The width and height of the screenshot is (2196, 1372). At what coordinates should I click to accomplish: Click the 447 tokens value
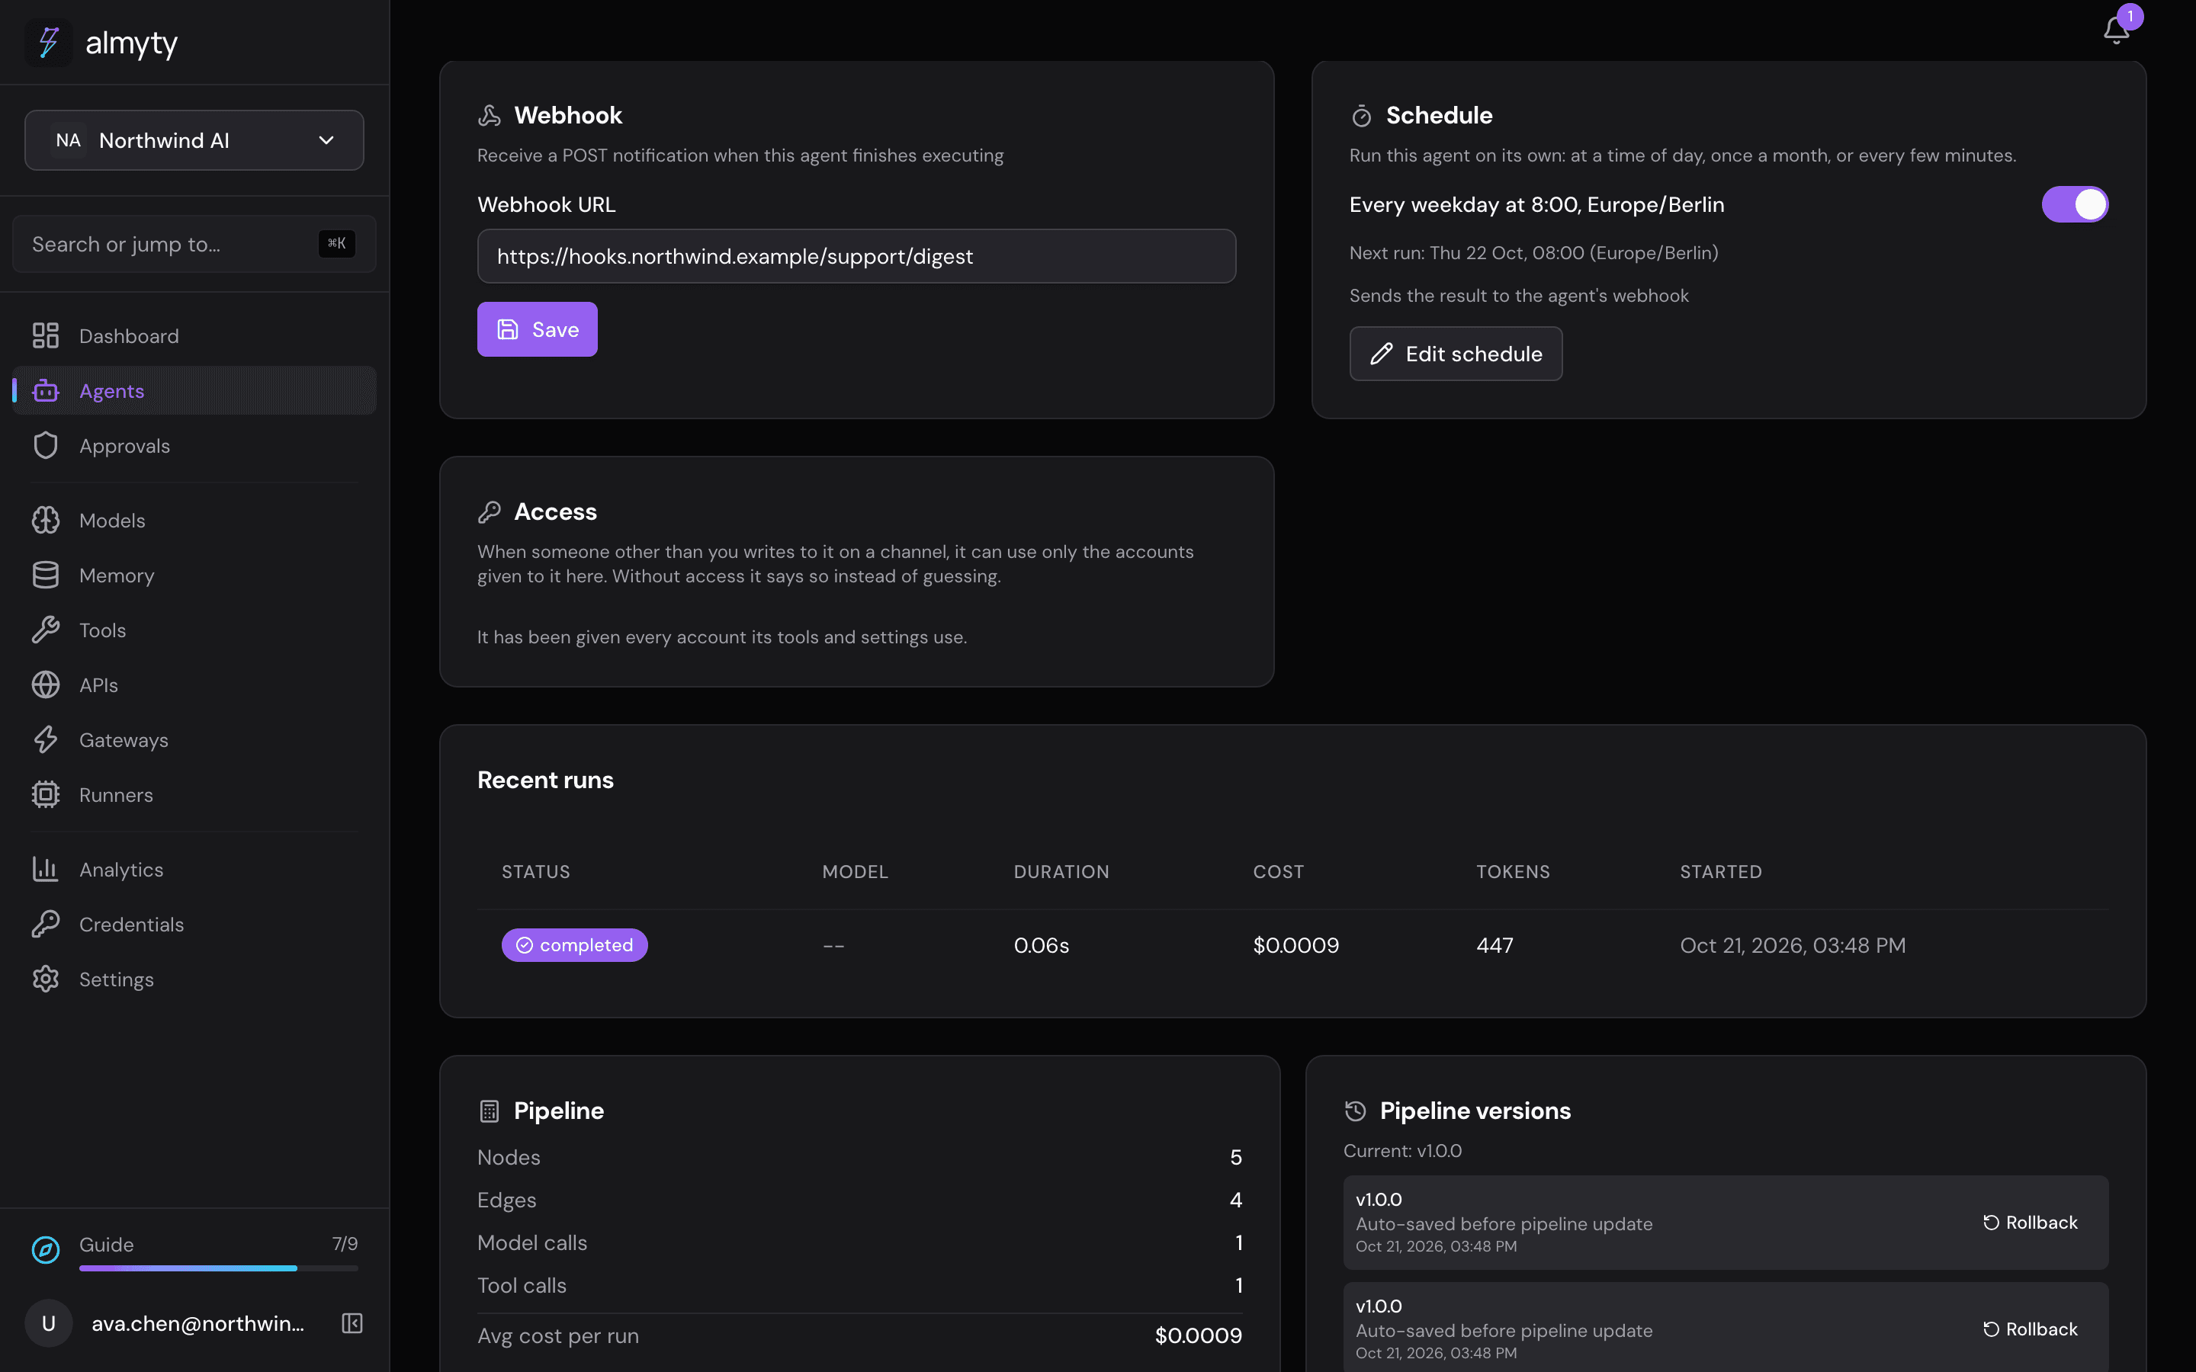point(1494,944)
